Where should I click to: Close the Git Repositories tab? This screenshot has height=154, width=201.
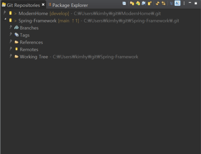pos(43,5)
